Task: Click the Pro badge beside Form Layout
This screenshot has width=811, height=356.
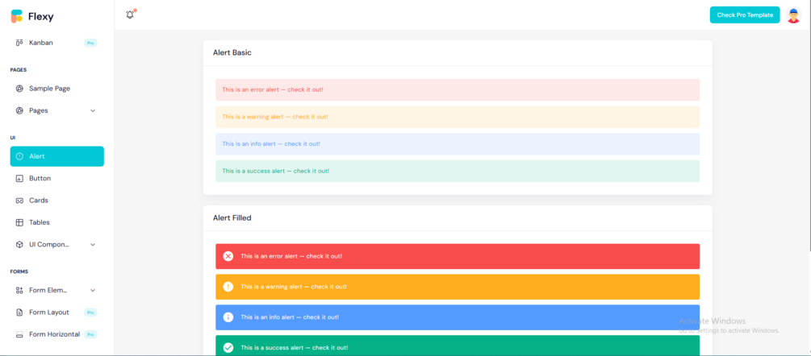Action: 90,313
